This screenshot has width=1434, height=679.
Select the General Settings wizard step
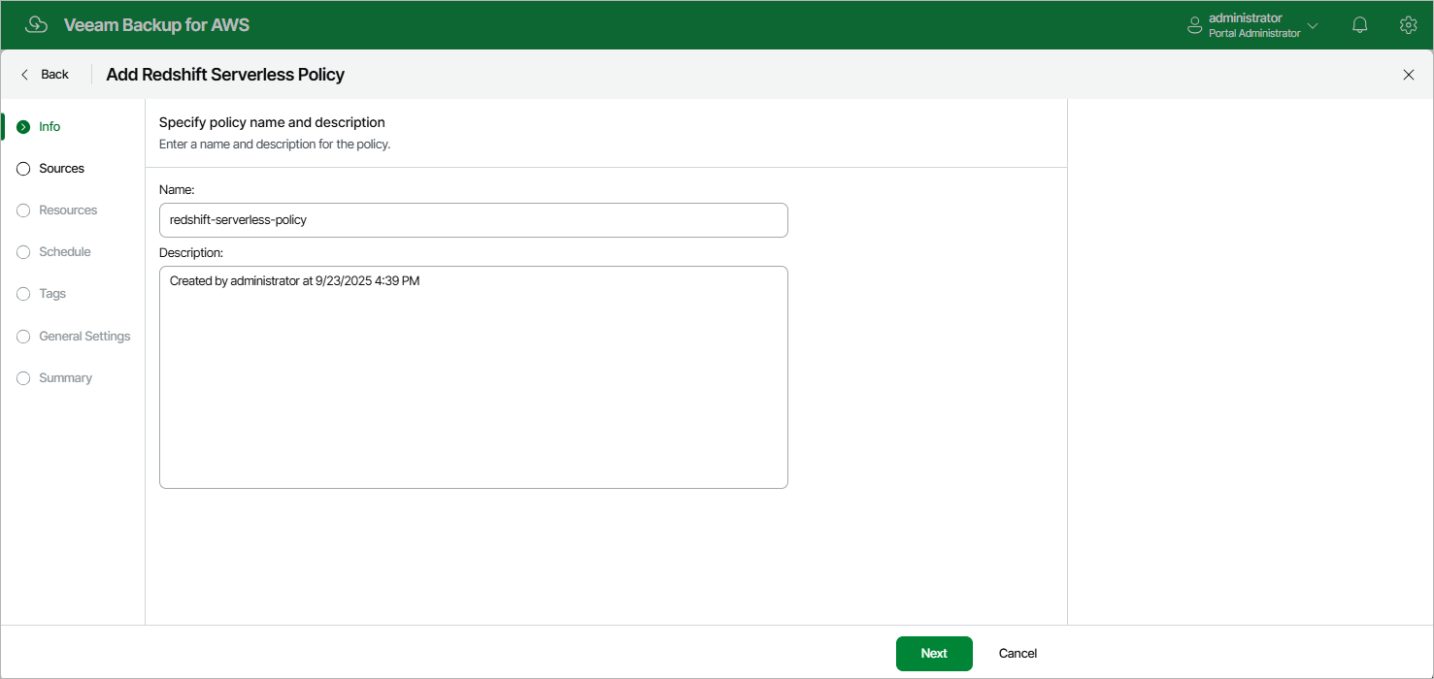pos(84,337)
